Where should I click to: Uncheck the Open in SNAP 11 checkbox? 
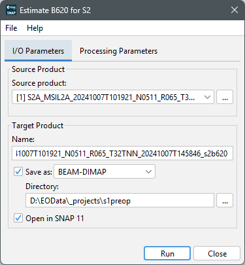pos(18,218)
